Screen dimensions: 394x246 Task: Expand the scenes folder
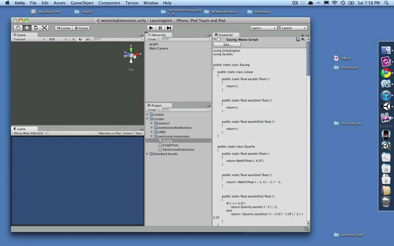147,114
